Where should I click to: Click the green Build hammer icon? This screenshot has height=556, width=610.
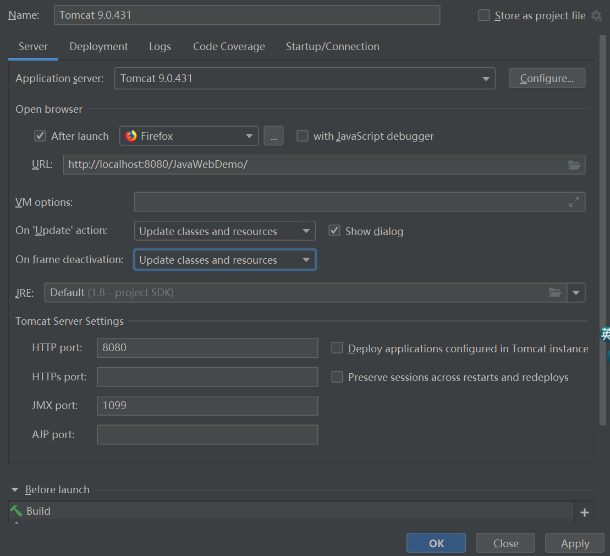click(x=17, y=510)
